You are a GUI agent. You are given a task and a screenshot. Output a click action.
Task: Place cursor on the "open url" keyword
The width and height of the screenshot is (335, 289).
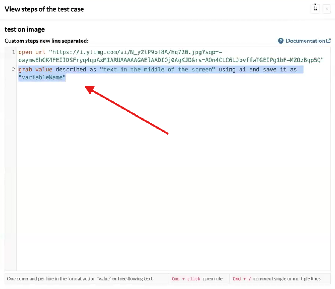32,53
